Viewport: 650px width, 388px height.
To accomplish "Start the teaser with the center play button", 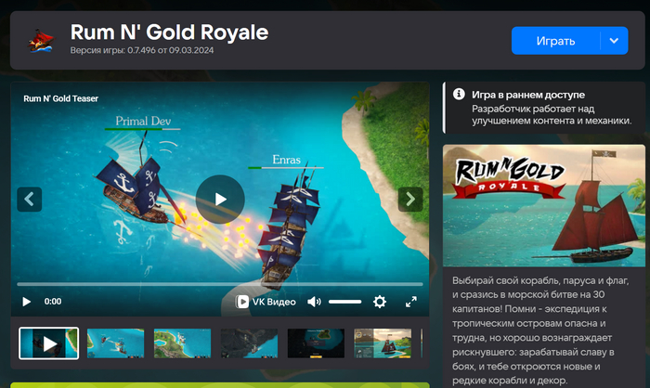I will tap(220, 200).
